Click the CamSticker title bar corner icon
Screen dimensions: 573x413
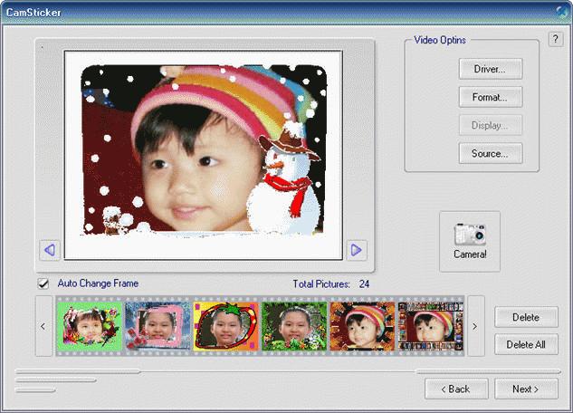tap(563, 12)
